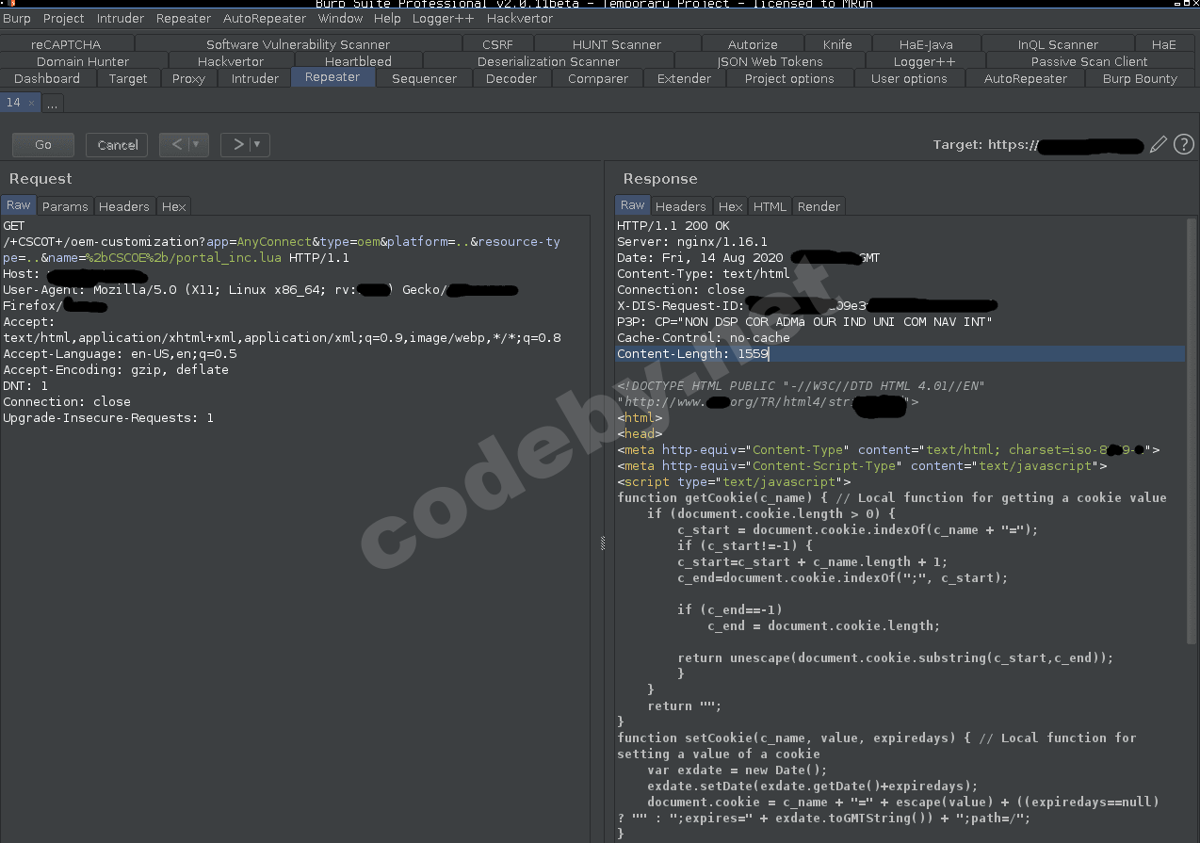Switch to the Proxy tool tab

(x=188, y=78)
